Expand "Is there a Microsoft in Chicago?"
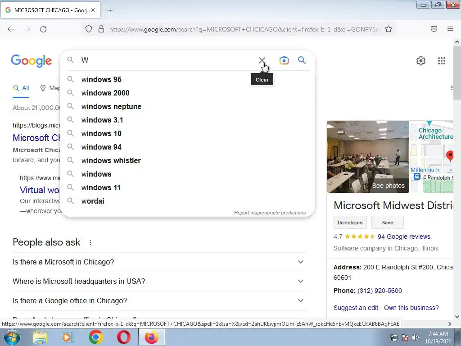461x346 pixels. pos(159,262)
